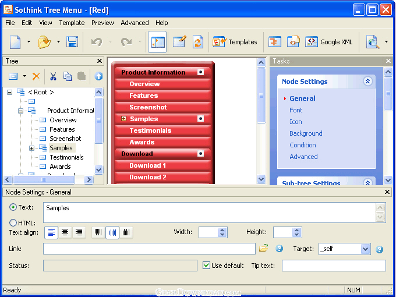Viewport: 396px width, 297px height.
Task: Set text align to right
Action: 79,232
